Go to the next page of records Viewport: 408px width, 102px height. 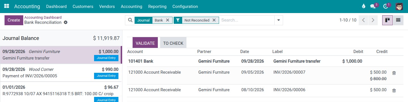[373, 20]
